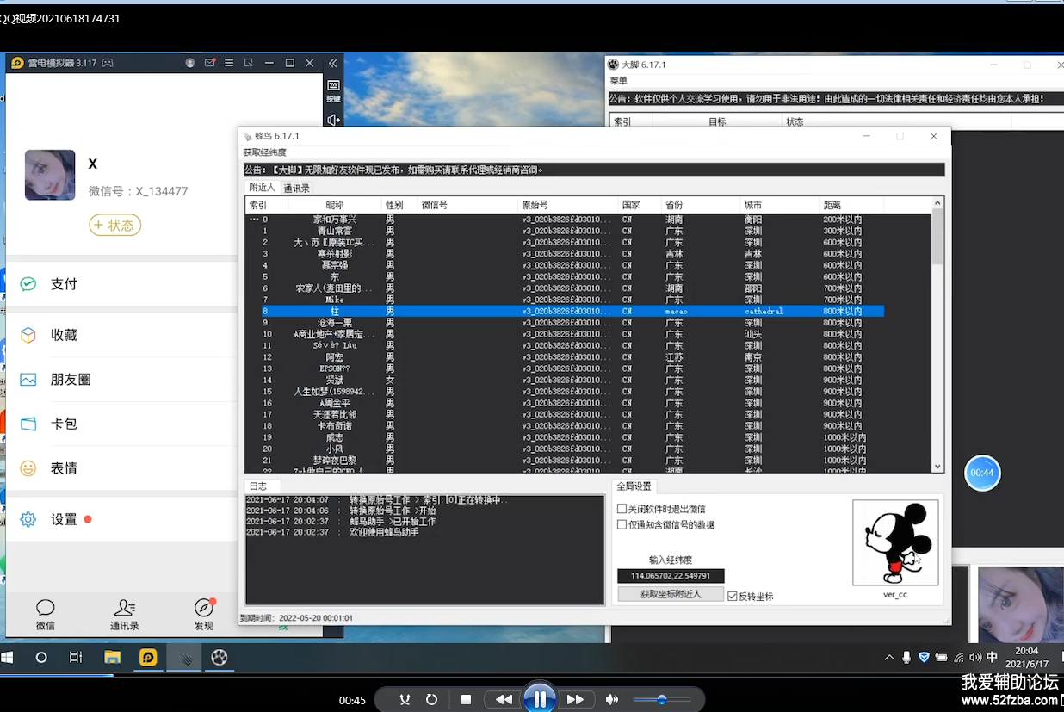Click 获取坐标附近人 button
Image resolution: width=1064 pixels, height=712 pixels.
tap(671, 594)
